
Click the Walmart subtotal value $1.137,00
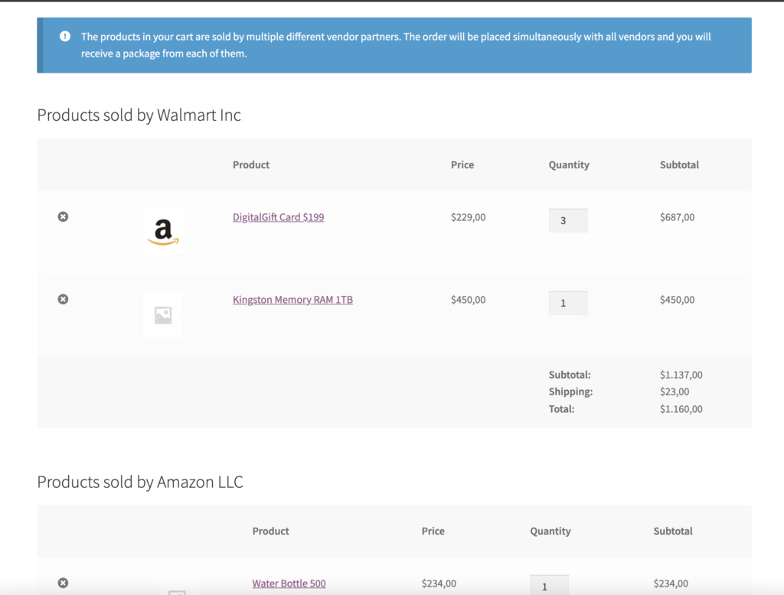tap(681, 375)
